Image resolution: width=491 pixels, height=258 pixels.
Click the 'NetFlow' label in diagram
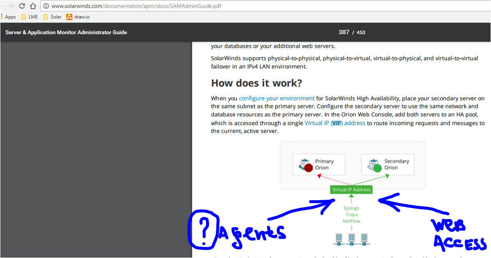click(352, 221)
